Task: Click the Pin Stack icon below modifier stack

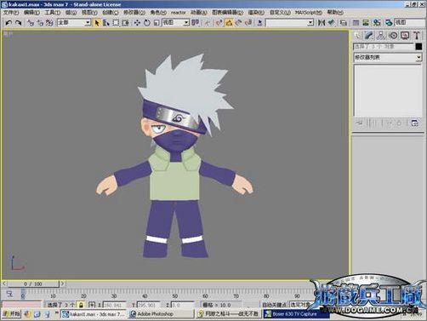Action: [x=359, y=123]
